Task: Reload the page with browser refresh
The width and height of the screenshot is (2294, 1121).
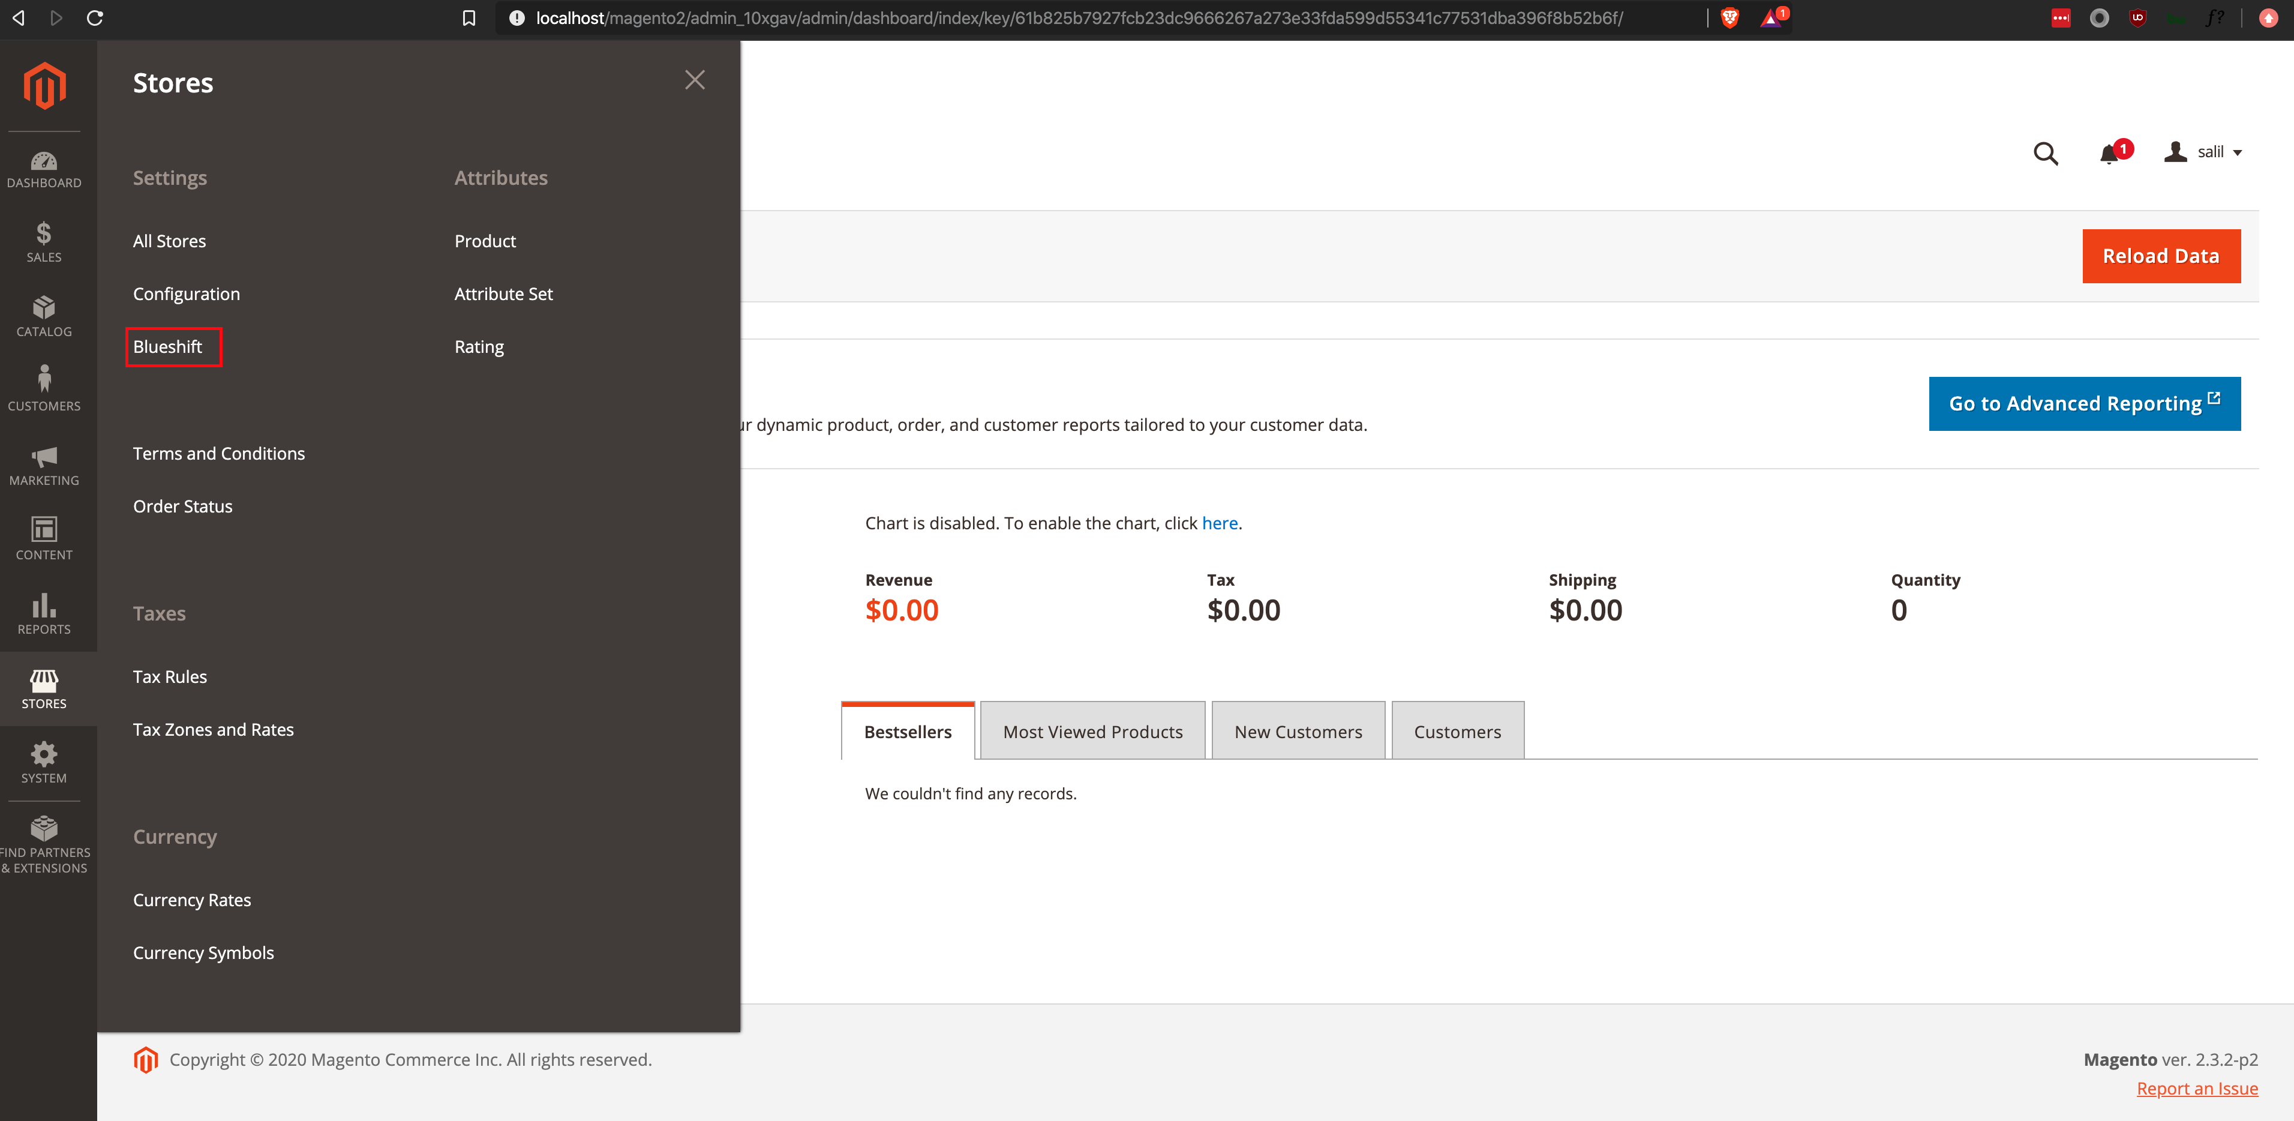Action: pos(95,18)
